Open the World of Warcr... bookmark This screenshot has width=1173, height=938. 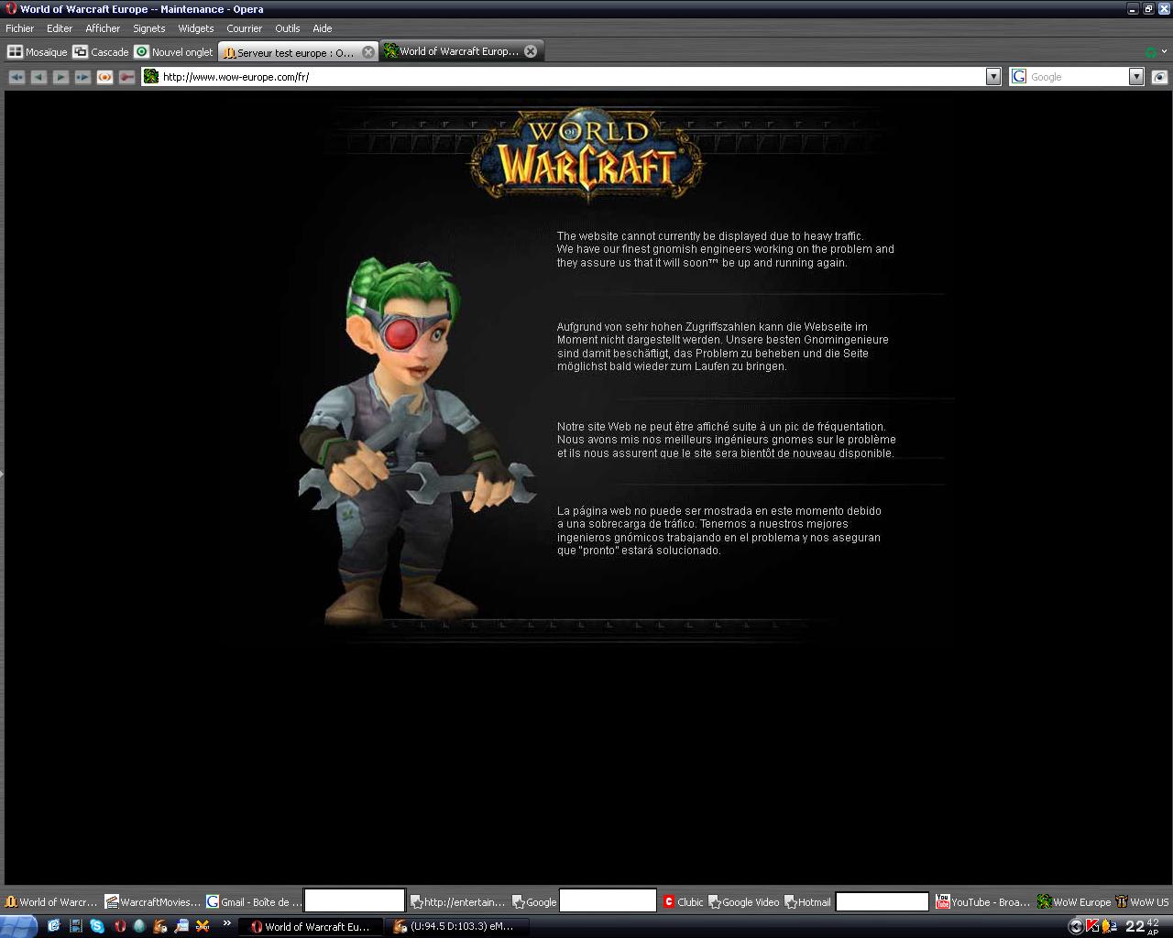point(51,902)
